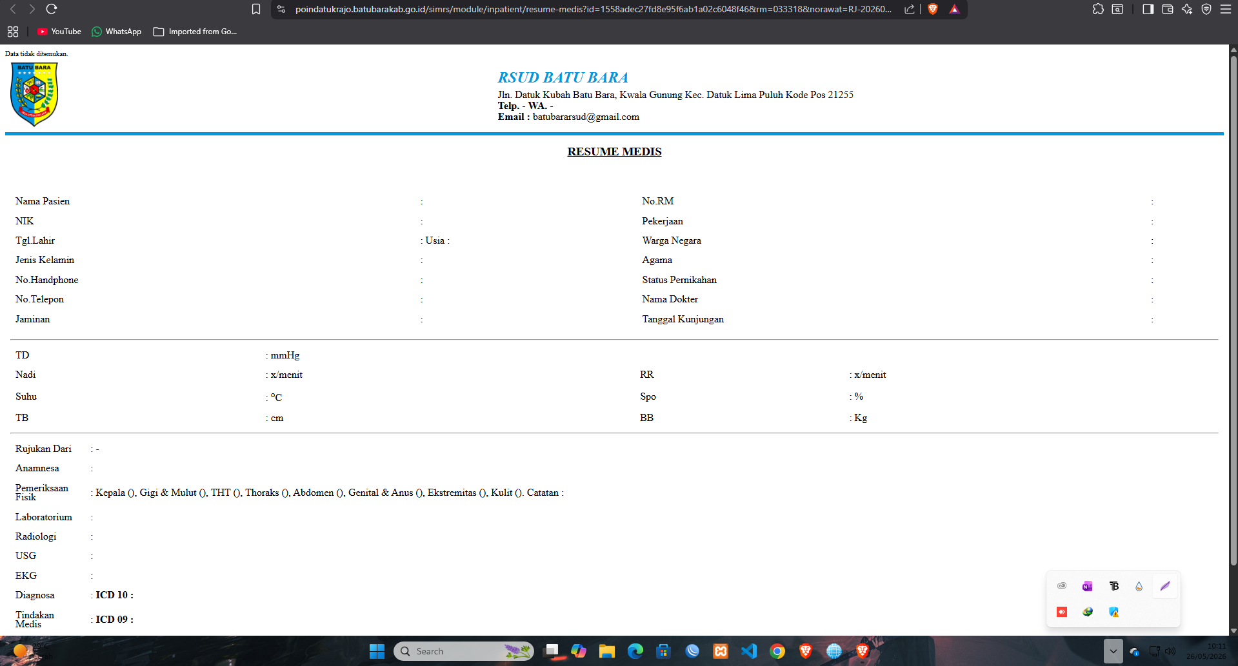Open the Brave Wallet icon
The height and width of the screenshot is (666, 1238).
coord(1168,9)
